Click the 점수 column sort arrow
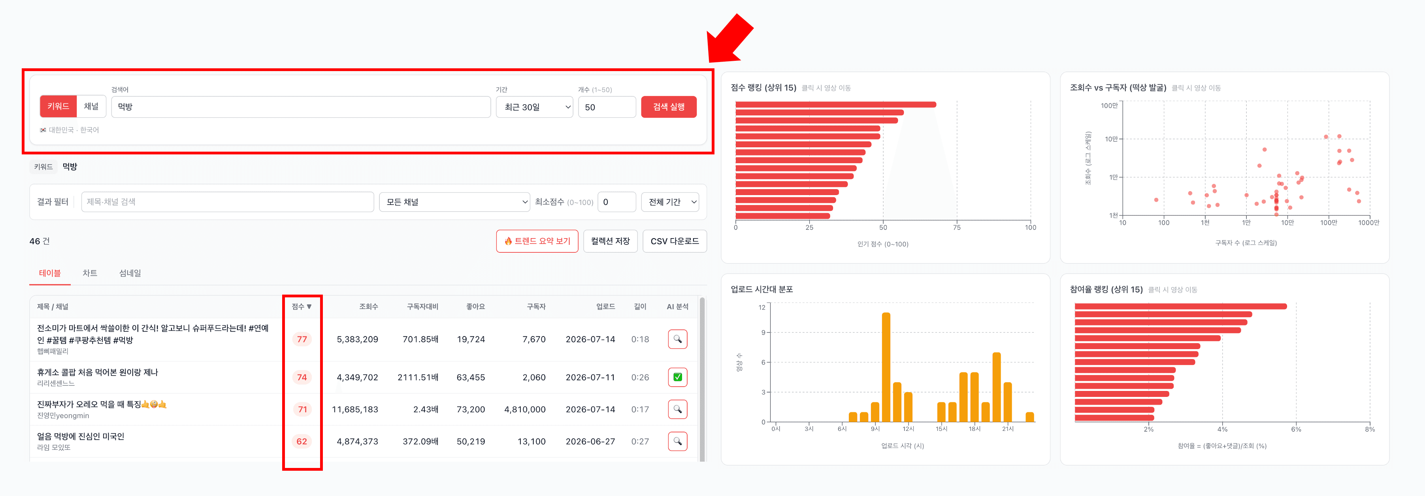This screenshot has height=496, width=1425. tap(309, 306)
